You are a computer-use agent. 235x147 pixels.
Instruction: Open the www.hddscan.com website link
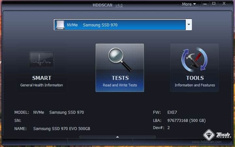tap(207, 142)
